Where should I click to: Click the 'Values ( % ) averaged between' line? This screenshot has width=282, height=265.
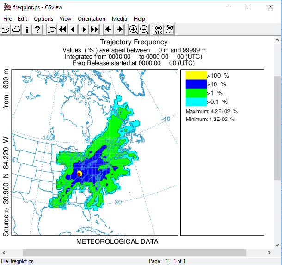coord(135,50)
